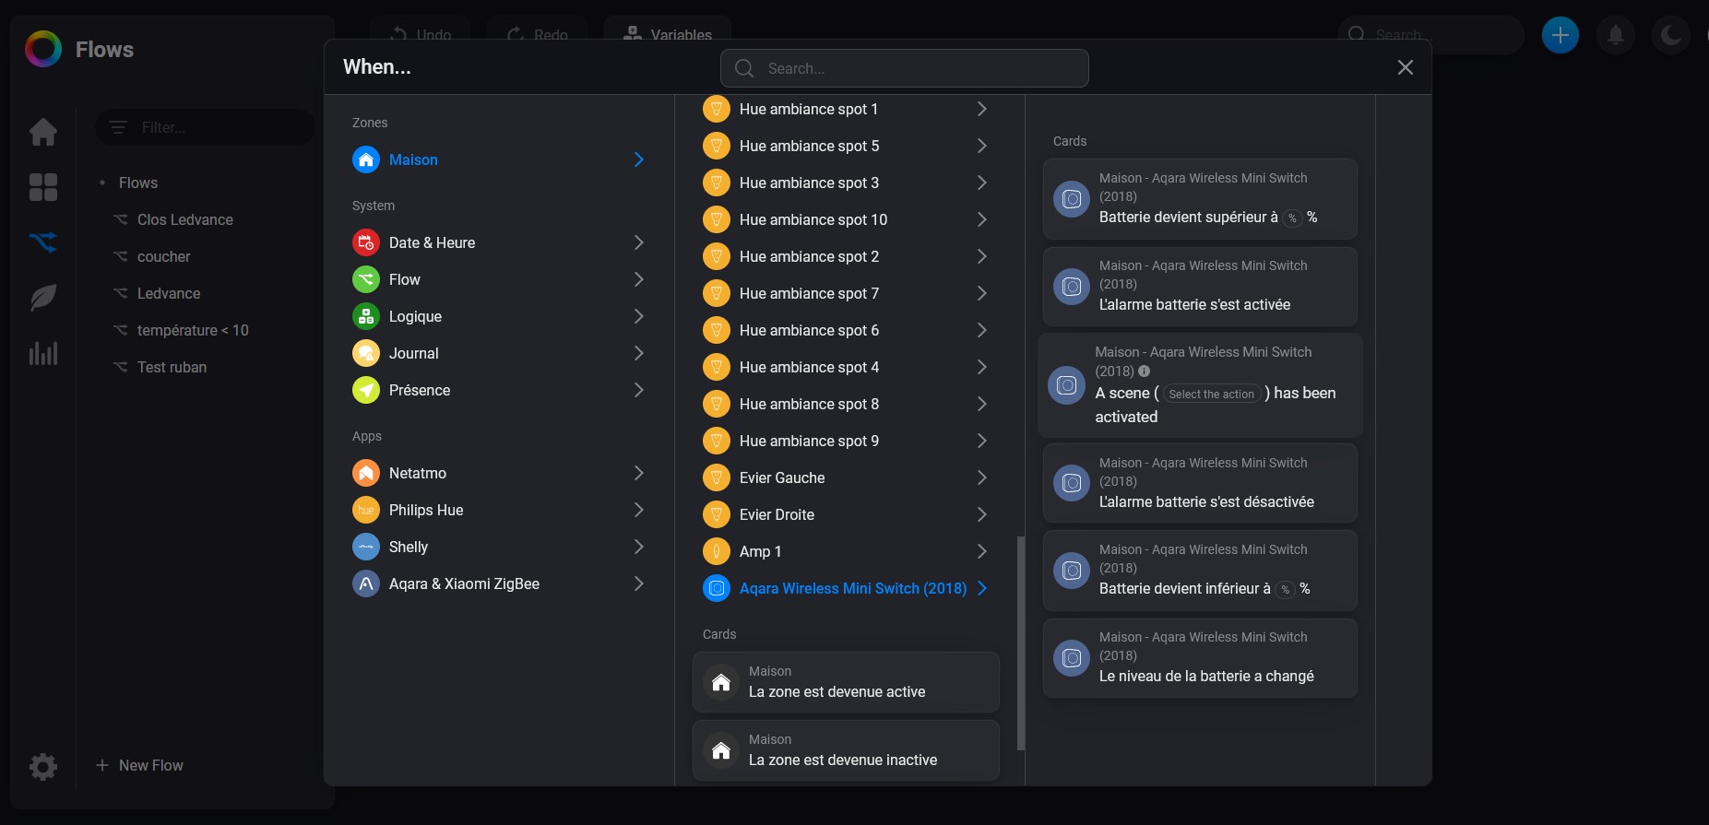The width and height of the screenshot is (1709, 825).
Task: Expand Hue ambiance spot 8 chevron
Action: tap(982, 404)
